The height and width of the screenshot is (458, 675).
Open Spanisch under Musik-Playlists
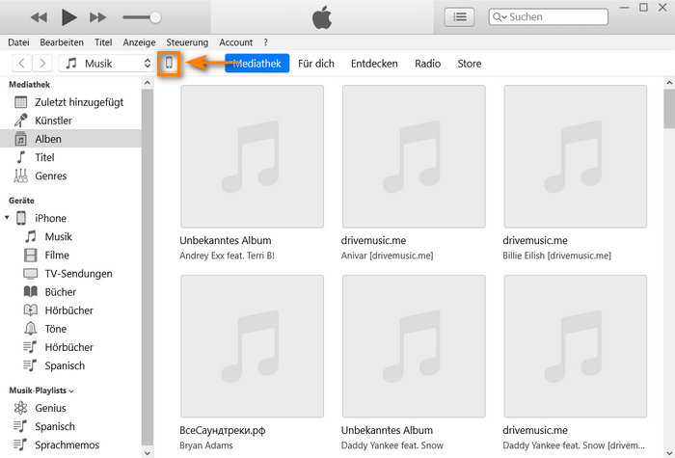(70, 426)
